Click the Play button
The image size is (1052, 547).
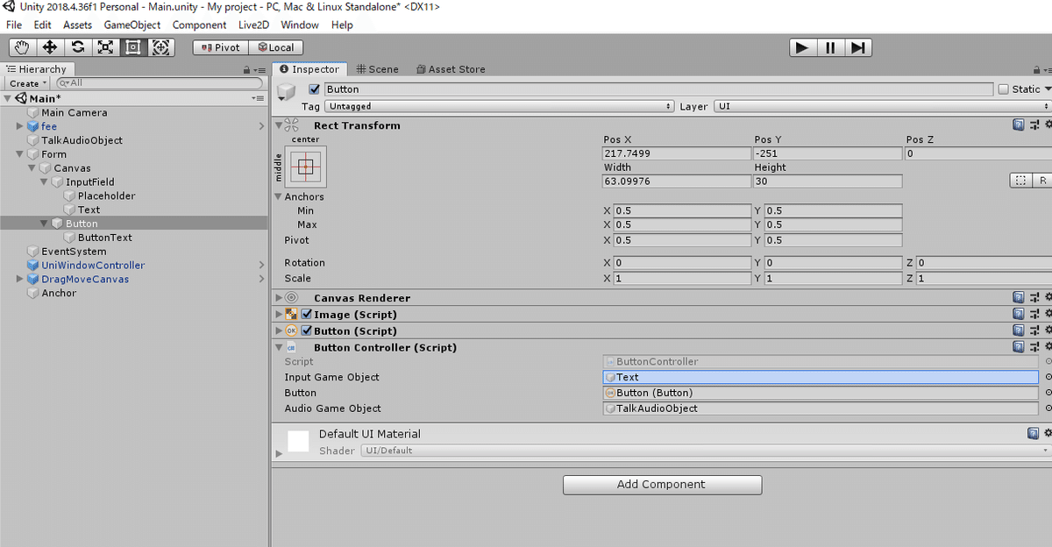click(x=802, y=47)
